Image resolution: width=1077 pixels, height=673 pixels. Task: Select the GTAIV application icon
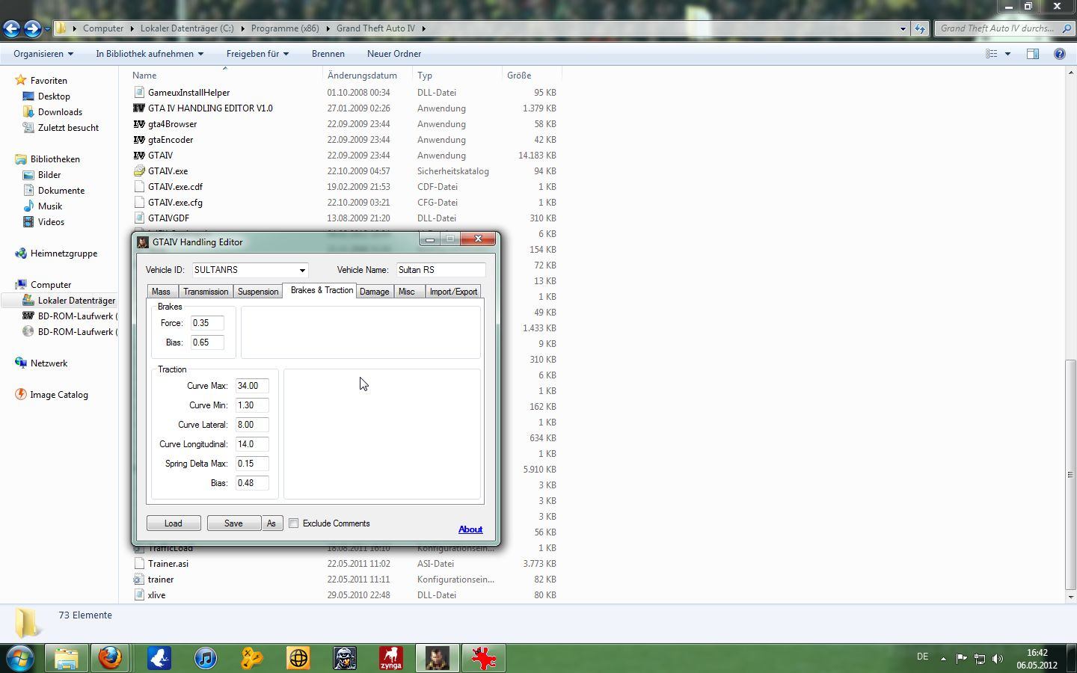(139, 156)
